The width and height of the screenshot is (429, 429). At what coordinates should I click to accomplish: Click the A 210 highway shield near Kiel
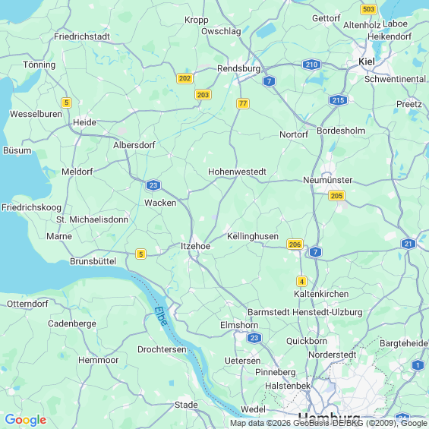coord(311,65)
